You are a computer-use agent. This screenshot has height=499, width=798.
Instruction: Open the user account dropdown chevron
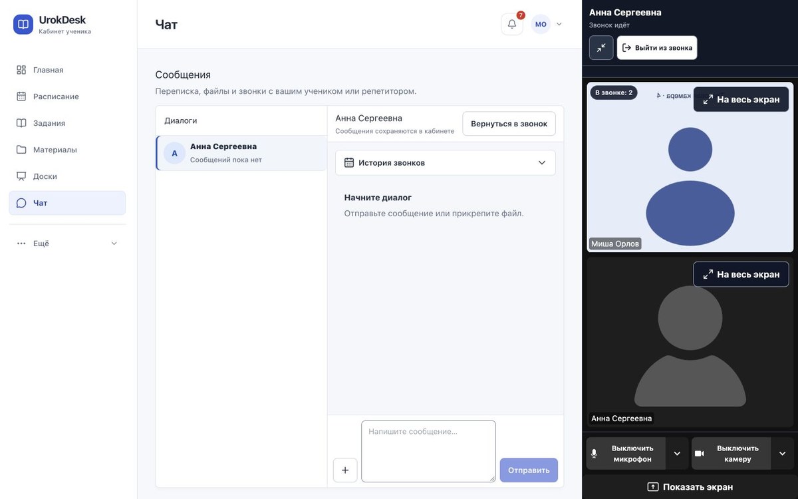[x=559, y=24]
